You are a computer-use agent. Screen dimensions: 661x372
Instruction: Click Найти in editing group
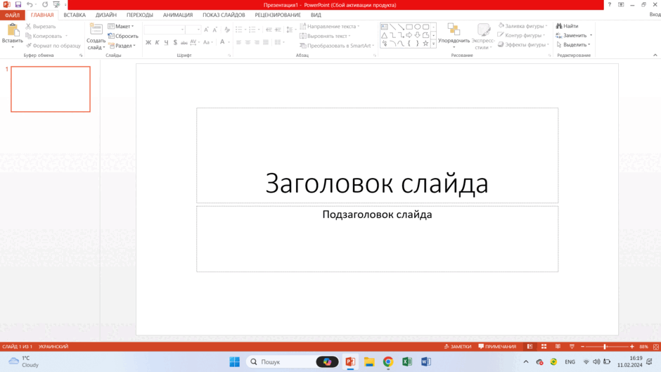[x=567, y=26]
